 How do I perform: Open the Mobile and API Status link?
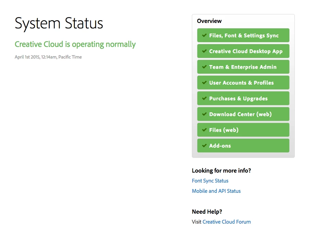click(216, 191)
